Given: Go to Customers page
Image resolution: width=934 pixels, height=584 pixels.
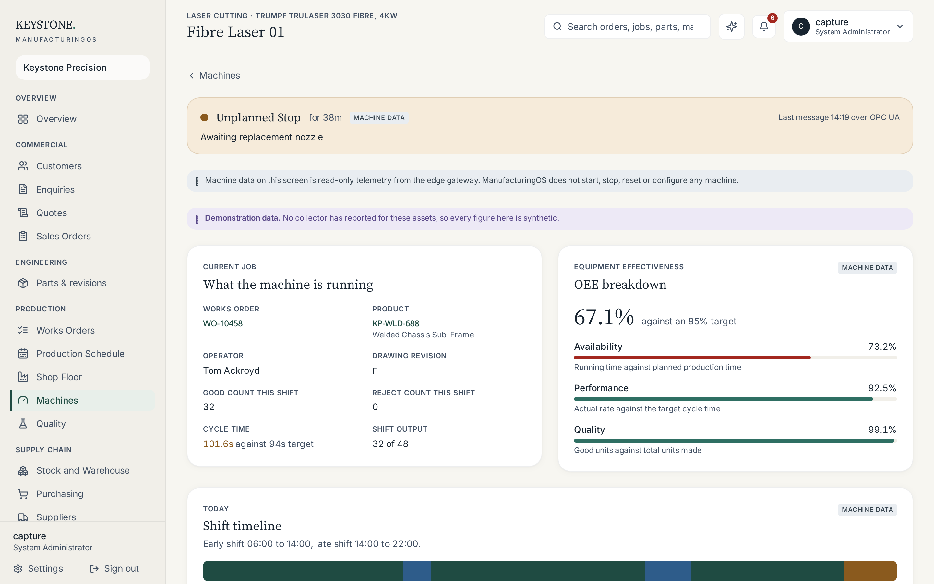Looking at the screenshot, I should 83,166.
